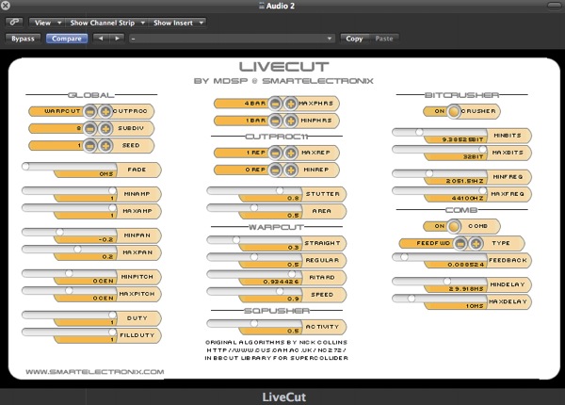The width and height of the screenshot is (565, 405).
Task: Click the FILLDUTY slider handle
Action: click(x=112, y=332)
